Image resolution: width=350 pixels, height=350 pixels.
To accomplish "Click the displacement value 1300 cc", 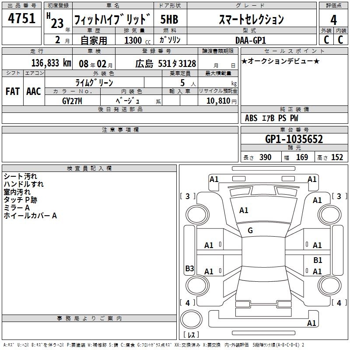I will click(137, 40).
